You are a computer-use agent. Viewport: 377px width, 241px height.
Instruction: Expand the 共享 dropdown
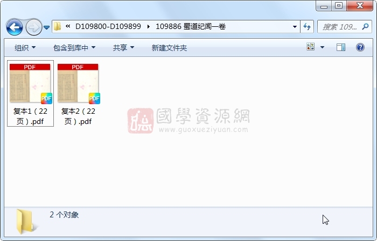[x=123, y=48]
